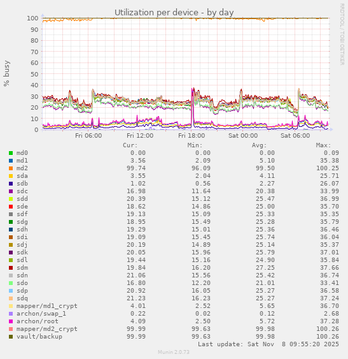This screenshot has width=348, height=359.
Task: Click the 'sdg' legend label
Action: (22, 222)
